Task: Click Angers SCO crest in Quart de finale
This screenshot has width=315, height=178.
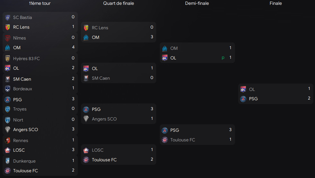Action: tap(86, 119)
